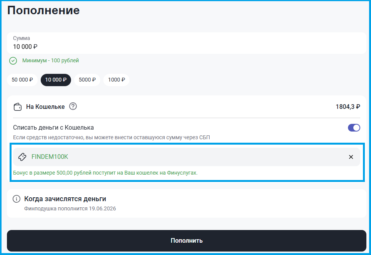Click the info icon near Когда зачислятся деньги

pos(17,199)
